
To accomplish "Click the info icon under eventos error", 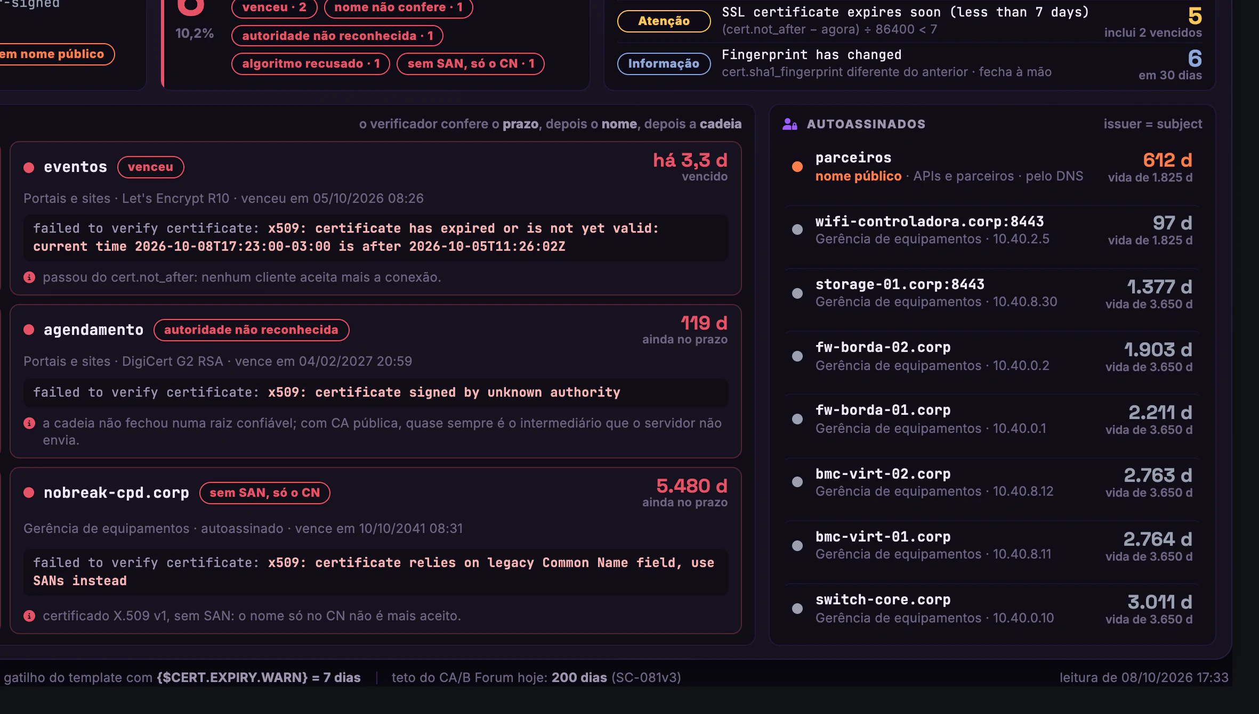I will 29,277.
